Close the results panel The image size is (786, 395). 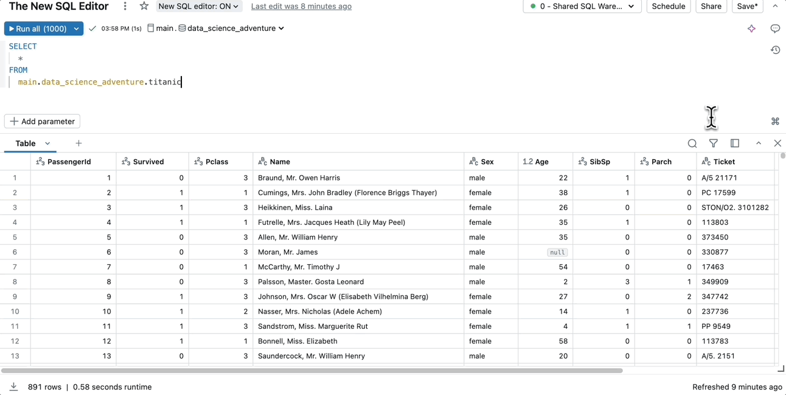(x=777, y=143)
